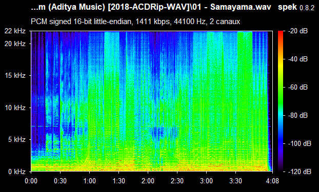Click the -40 dB yellow scale label

[x=298, y=59]
